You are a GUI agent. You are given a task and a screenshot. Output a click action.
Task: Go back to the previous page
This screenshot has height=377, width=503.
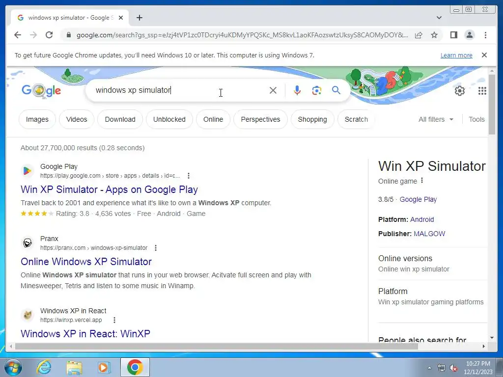click(x=18, y=35)
